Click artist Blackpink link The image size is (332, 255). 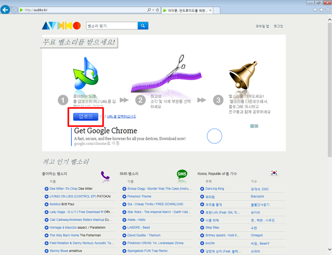pos(257,197)
